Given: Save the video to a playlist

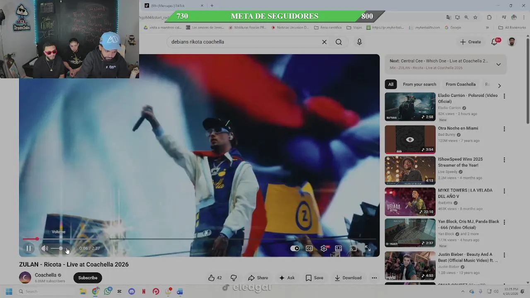Looking at the screenshot, I should coord(314,278).
